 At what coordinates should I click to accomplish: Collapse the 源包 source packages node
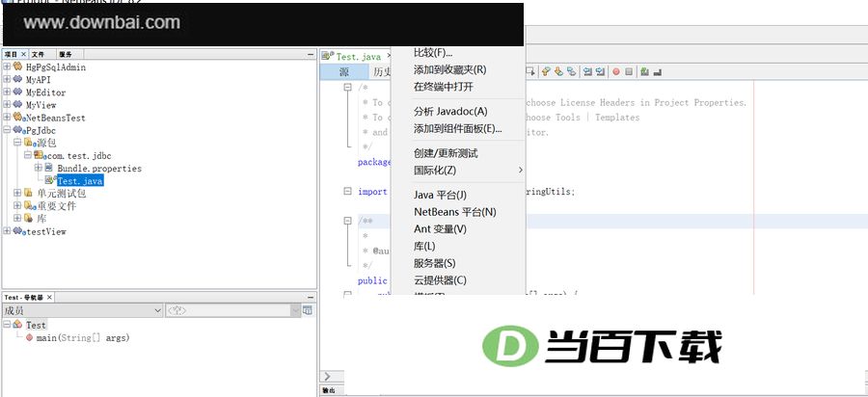(x=17, y=143)
